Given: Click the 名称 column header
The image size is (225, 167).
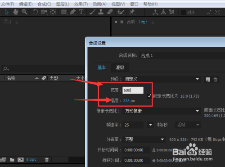Looking at the screenshot, I should coord(11,78).
